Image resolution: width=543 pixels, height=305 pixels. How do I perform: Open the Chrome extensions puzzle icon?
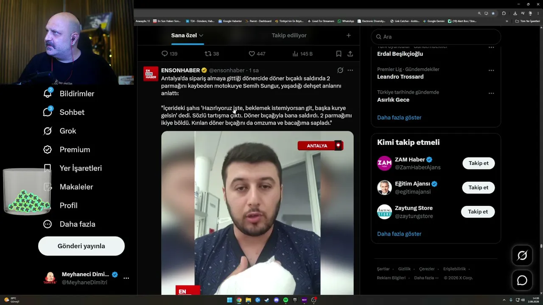point(504,13)
